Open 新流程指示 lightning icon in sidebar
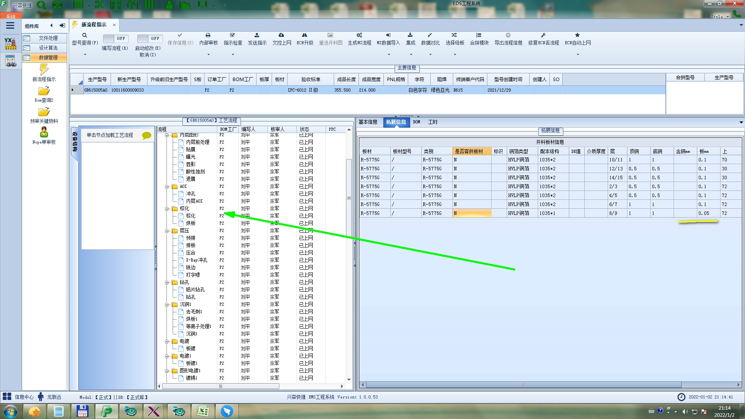The image size is (745, 419). click(44, 70)
